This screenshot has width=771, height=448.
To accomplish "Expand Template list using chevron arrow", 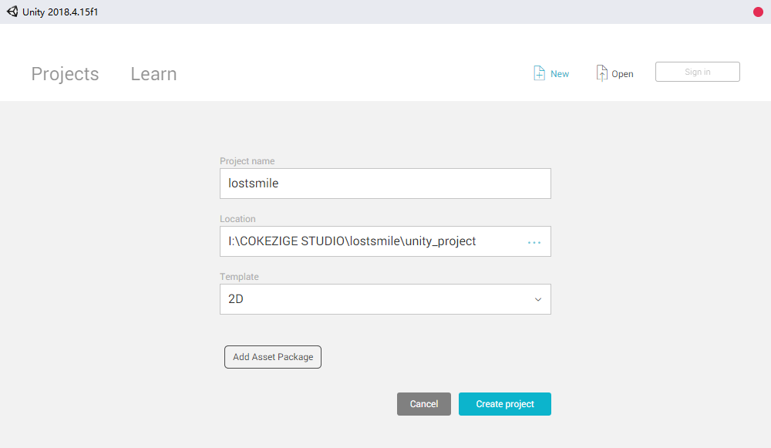I will click(x=538, y=299).
